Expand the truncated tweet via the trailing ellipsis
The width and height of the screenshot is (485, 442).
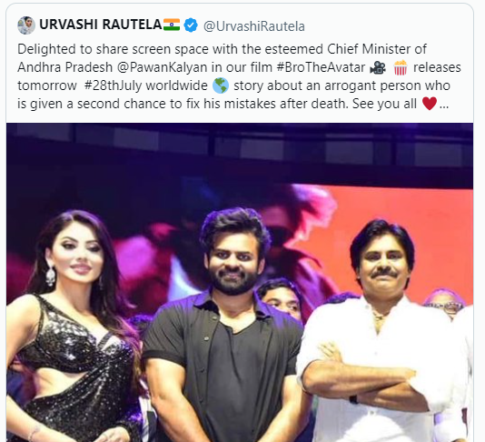tap(444, 105)
